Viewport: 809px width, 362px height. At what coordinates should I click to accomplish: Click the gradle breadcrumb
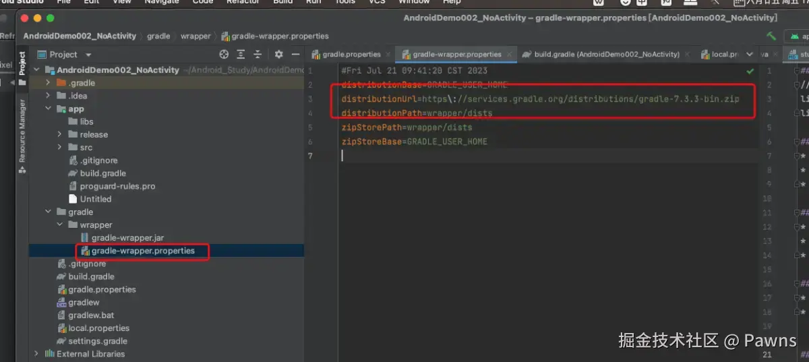tap(158, 36)
